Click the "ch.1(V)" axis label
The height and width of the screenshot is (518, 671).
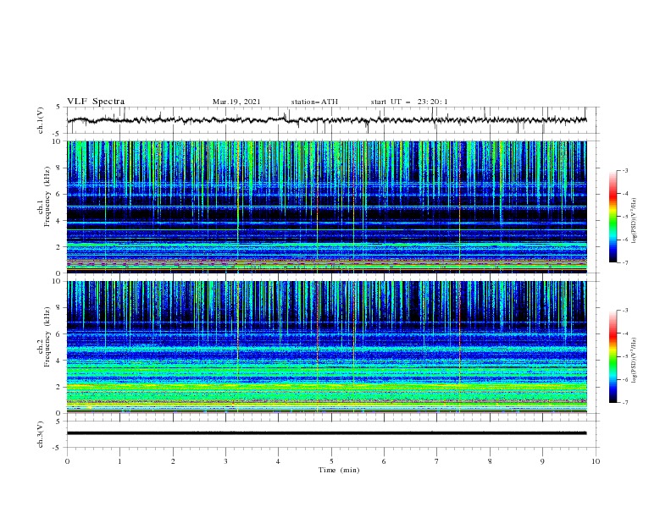41,120
